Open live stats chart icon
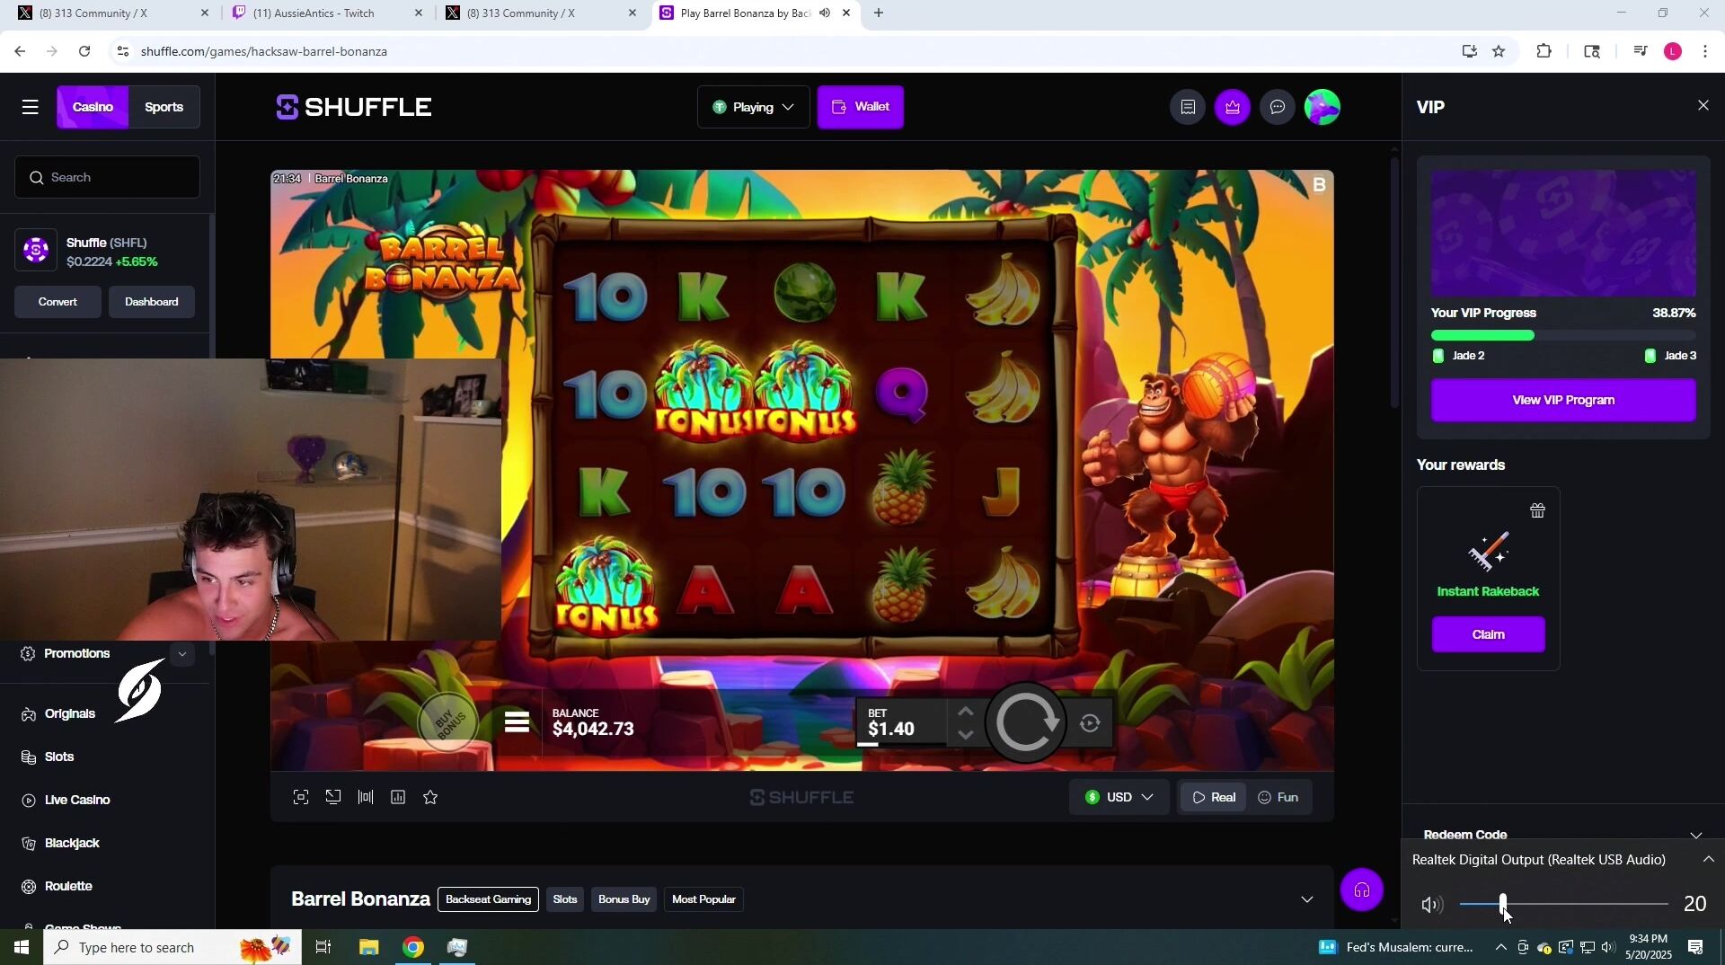The width and height of the screenshot is (1725, 965). (398, 798)
